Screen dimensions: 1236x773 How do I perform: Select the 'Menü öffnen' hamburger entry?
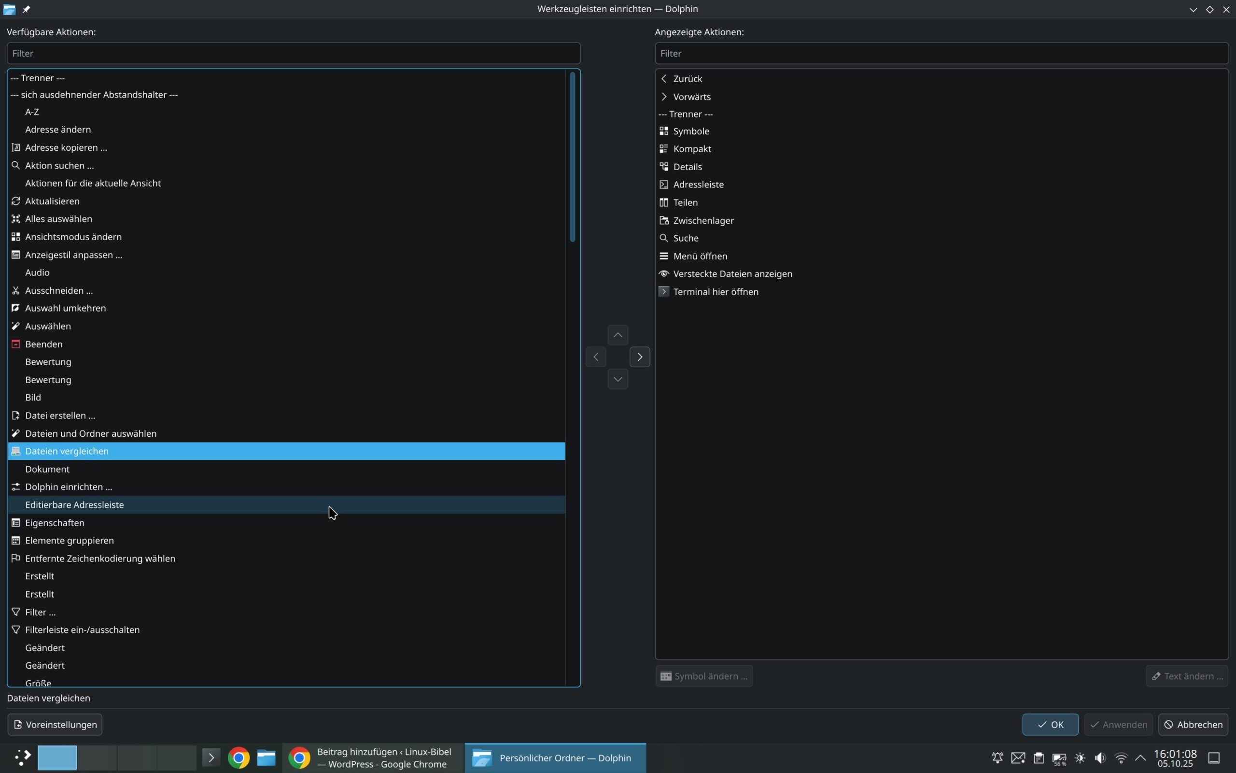pos(700,256)
